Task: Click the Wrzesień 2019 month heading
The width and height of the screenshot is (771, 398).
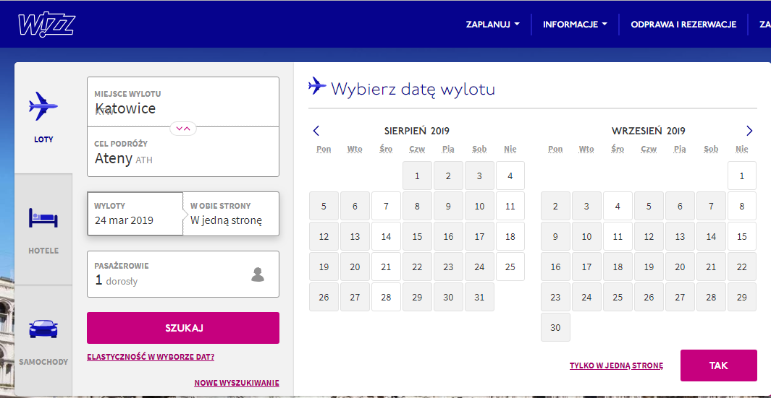Action: pyautogui.click(x=649, y=131)
